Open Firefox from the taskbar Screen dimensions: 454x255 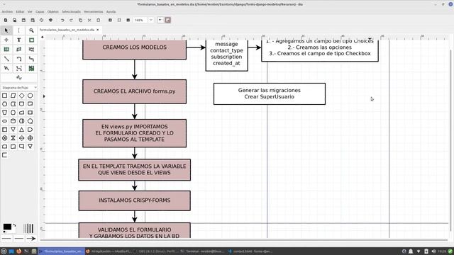tap(19, 251)
